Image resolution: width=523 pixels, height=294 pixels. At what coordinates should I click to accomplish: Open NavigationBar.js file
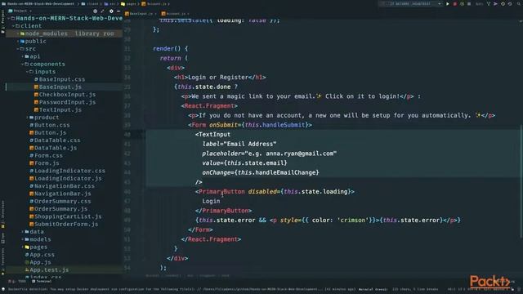pyautogui.click(x=60, y=194)
